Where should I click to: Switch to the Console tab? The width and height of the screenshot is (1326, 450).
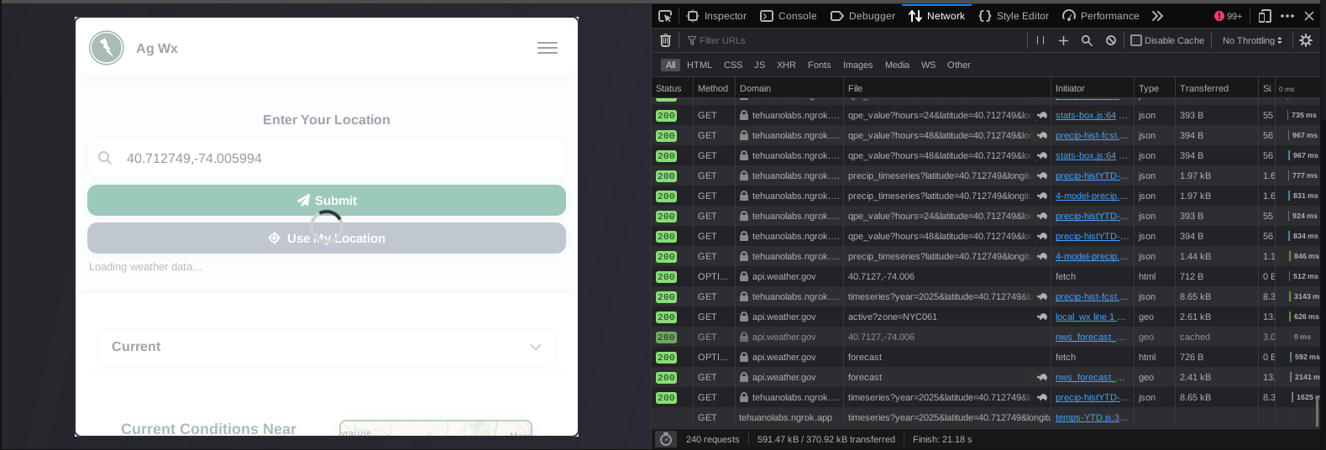tap(788, 16)
